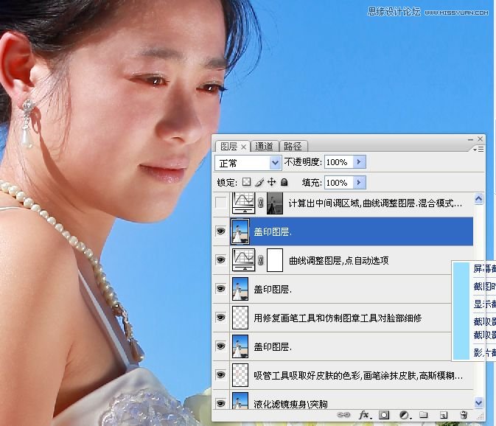
Task: Toggle eye of 盖印图层 above 吸管工具 layer
Action: (221, 346)
